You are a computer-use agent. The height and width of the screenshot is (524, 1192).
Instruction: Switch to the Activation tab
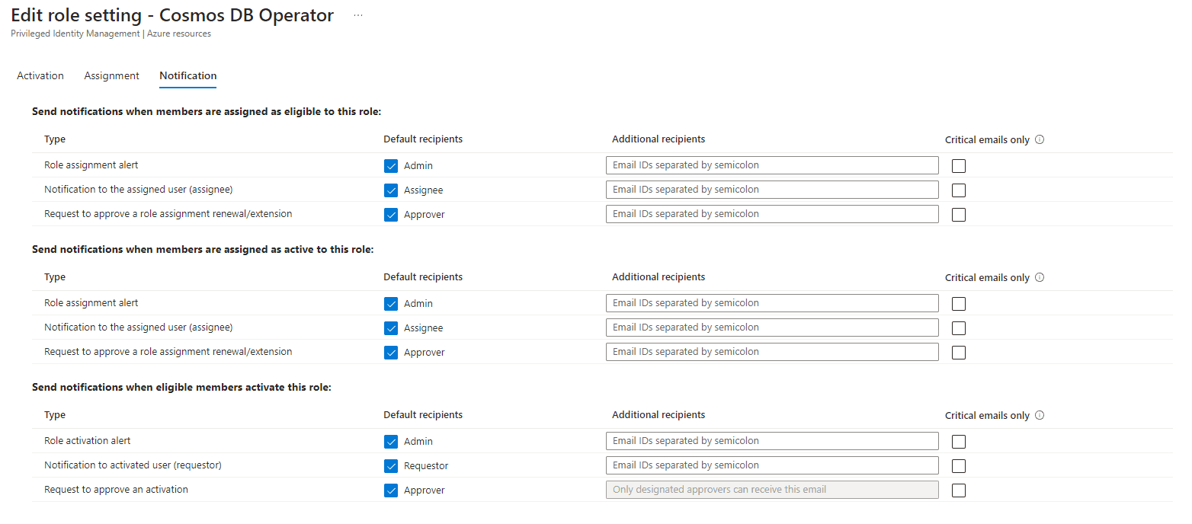tap(40, 75)
